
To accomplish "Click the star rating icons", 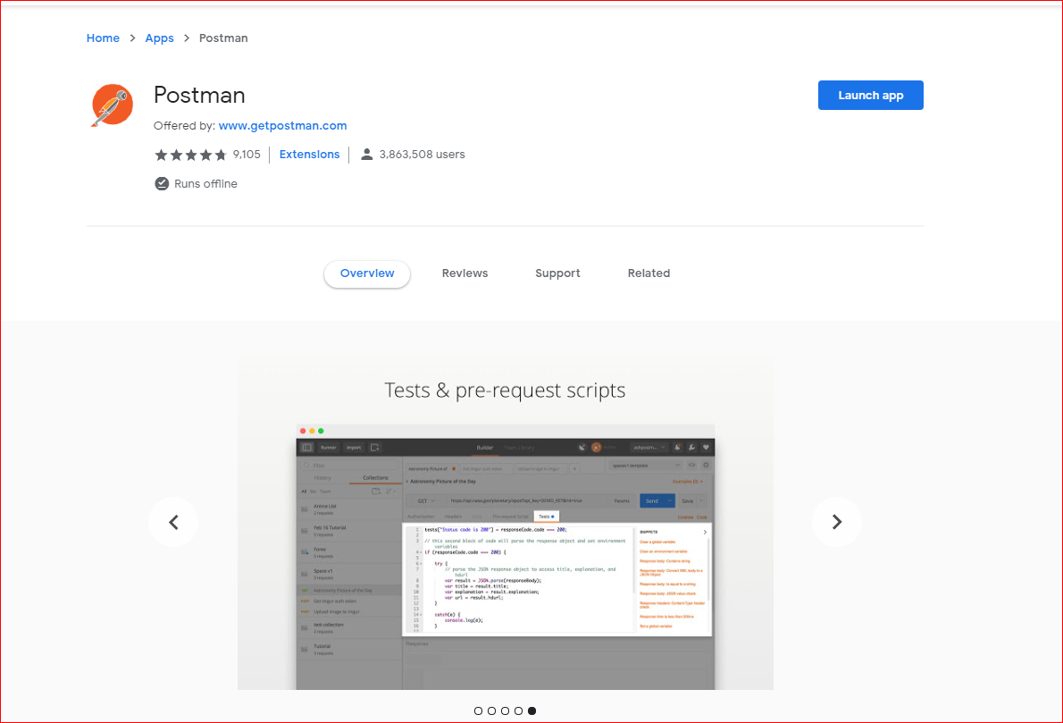I will click(190, 155).
